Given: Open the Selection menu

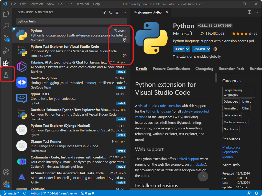Looking at the screenshot, I should pos(36,4).
